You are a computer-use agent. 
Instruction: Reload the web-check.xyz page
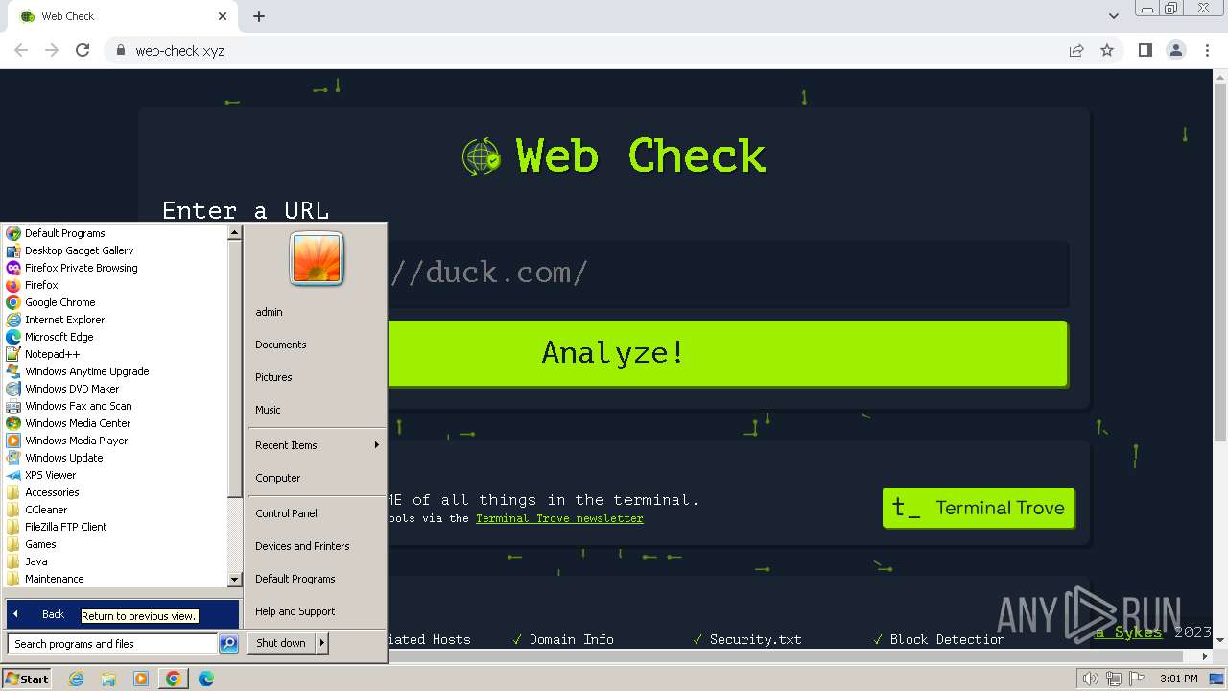click(x=83, y=50)
